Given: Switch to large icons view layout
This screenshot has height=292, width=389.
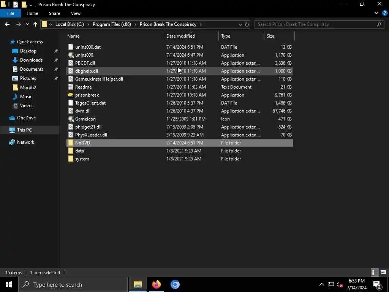Looking at the screenshot, I should tap(383, 272).
